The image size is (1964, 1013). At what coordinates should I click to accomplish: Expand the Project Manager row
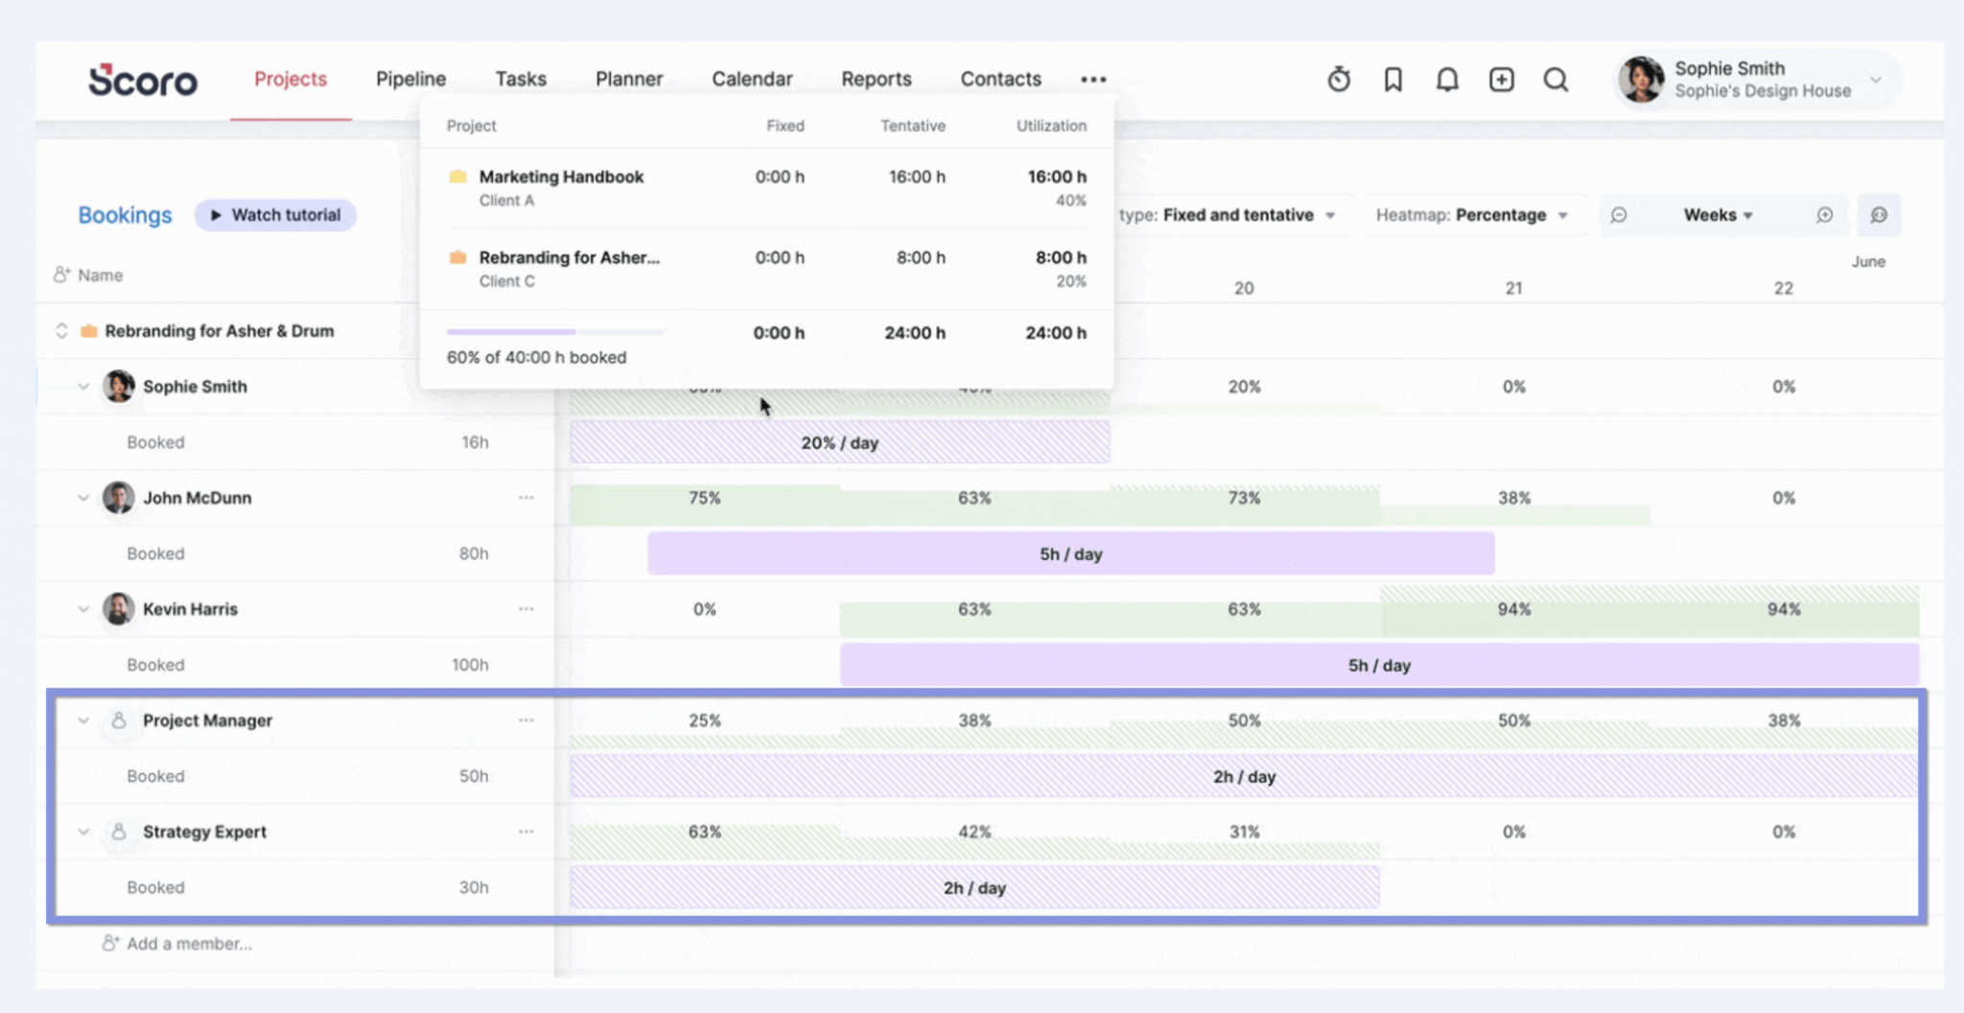82,720
